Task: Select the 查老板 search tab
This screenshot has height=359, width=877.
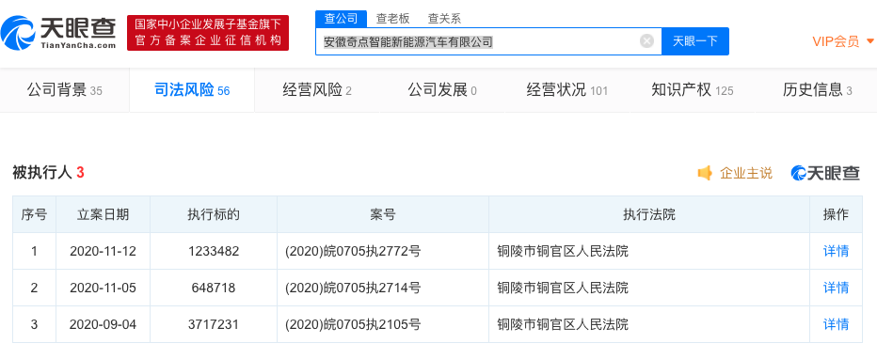Action: 392,19
